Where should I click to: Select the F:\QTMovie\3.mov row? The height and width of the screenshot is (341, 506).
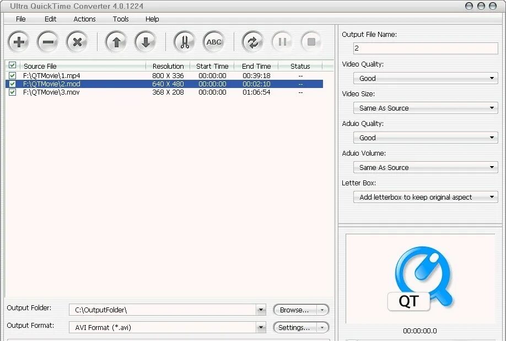point(164,92)
